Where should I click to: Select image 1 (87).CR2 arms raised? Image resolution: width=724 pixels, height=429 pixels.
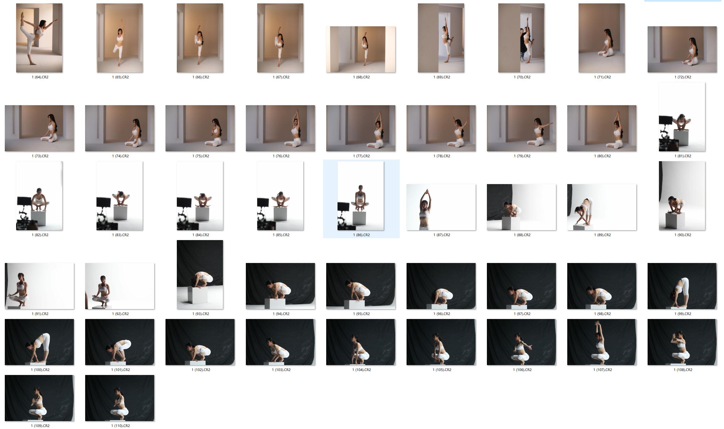click(441, 207)
